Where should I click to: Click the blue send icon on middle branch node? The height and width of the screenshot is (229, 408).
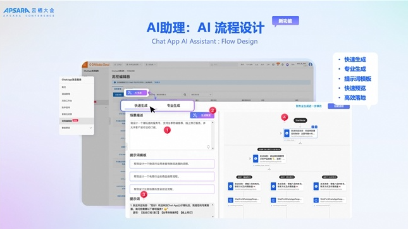click(x=273, y=187)
